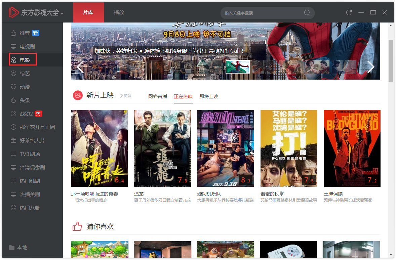Switch to the 播放 tab
396x260 pixels.
pos(119,12)
